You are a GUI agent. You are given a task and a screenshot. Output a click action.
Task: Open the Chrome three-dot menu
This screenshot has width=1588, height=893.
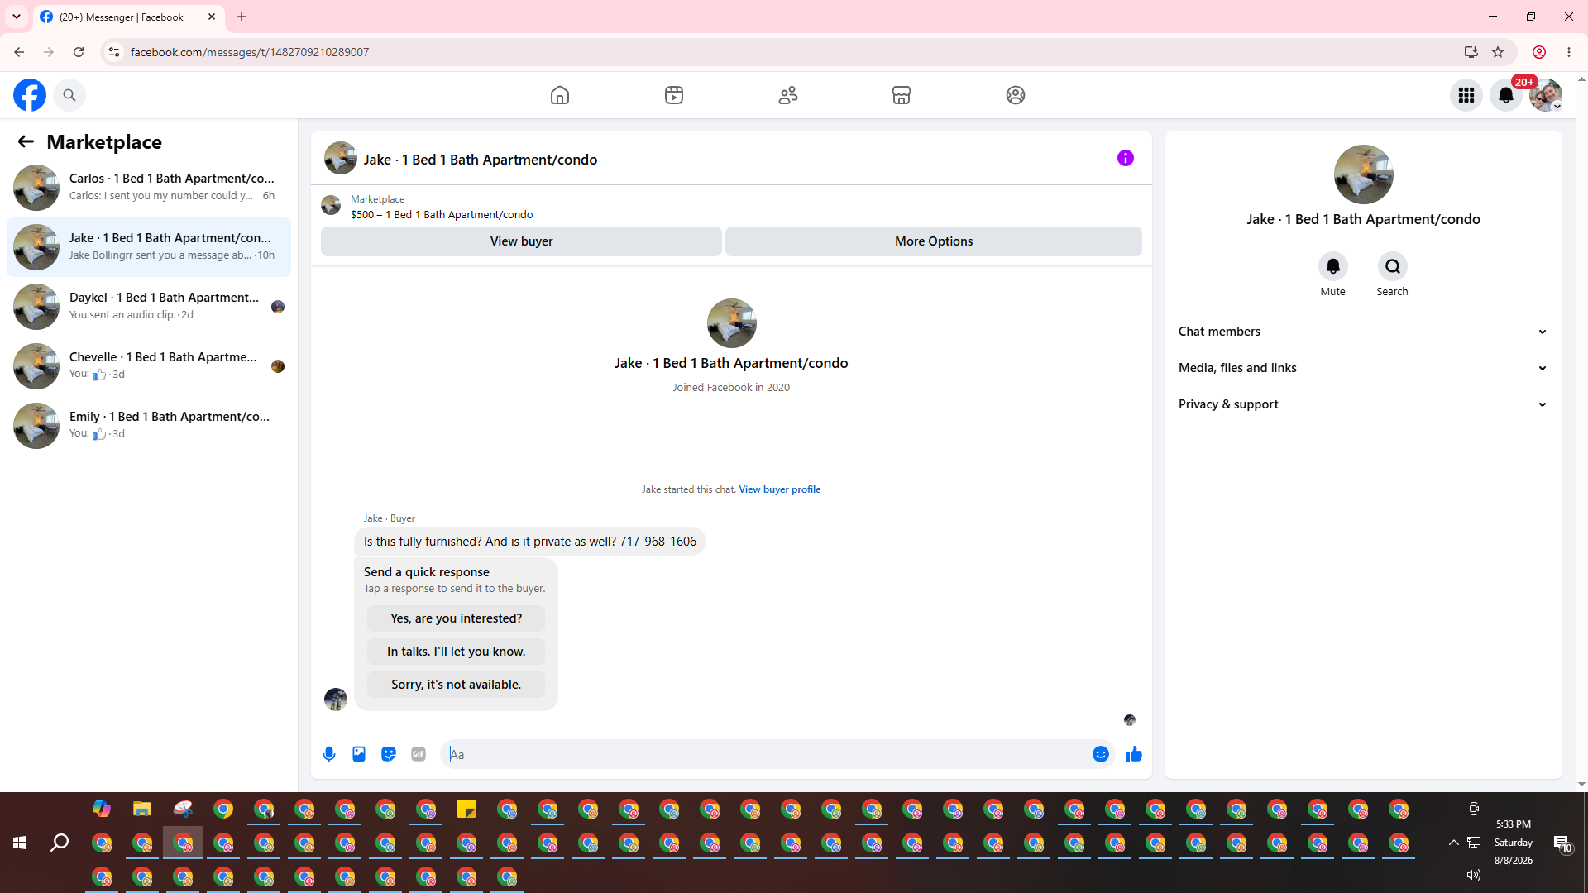1569,52
